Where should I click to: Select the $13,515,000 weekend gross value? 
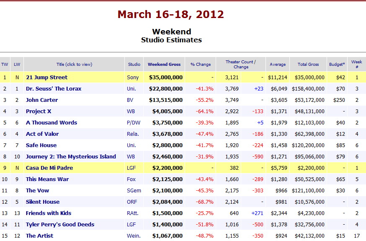tap(166, 100)
